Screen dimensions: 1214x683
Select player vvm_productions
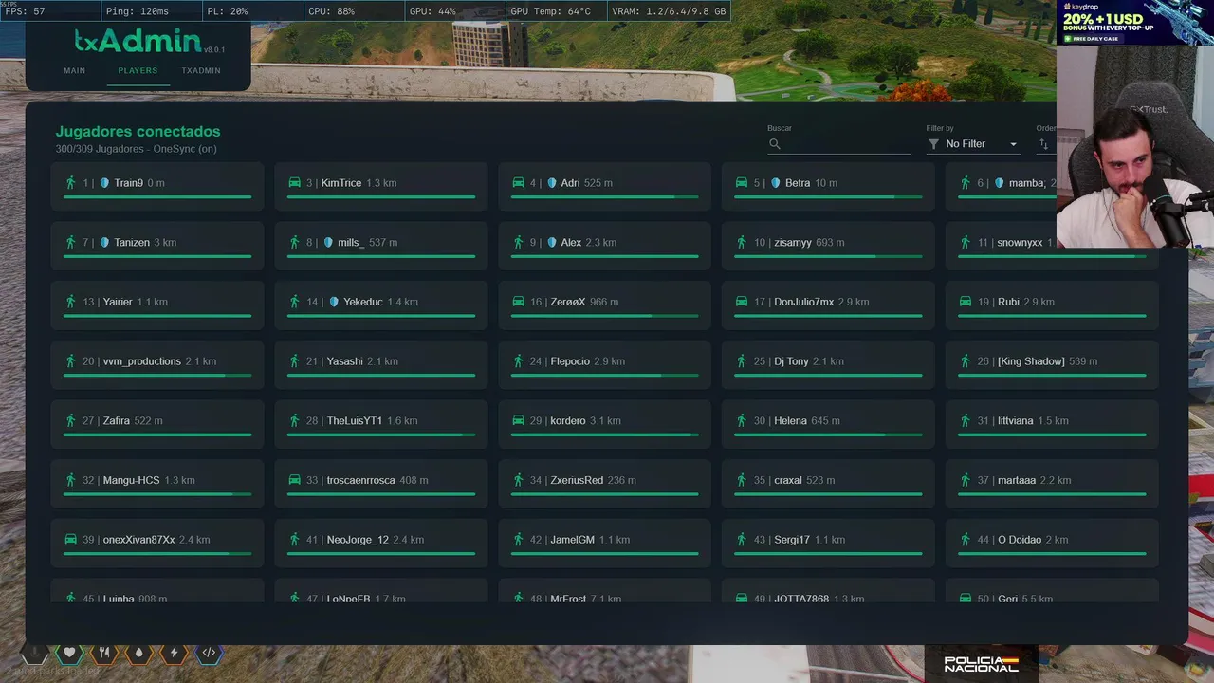pyautogui.click(x=157, y=365)
